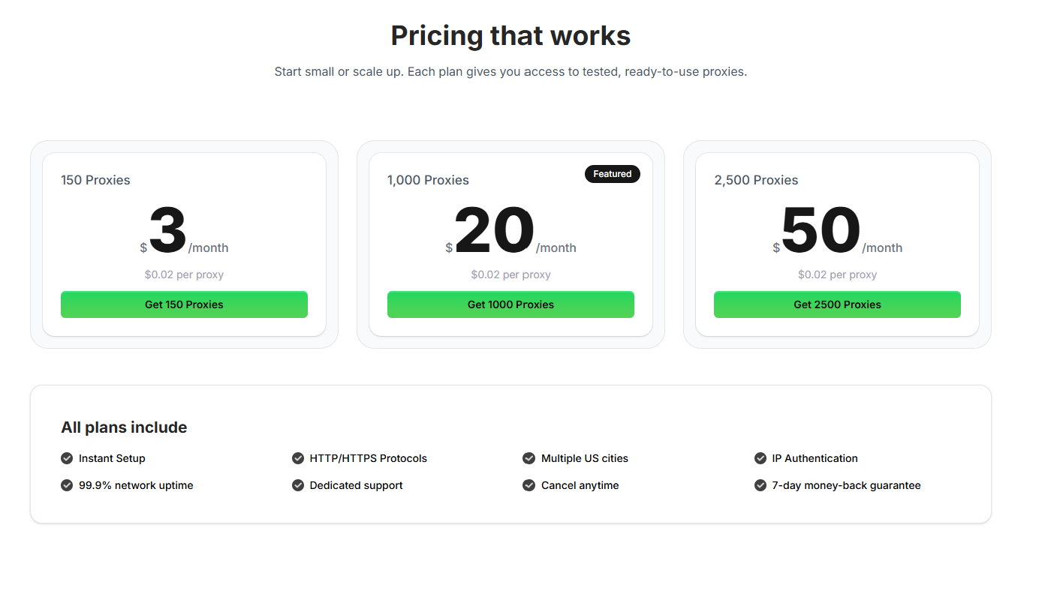
Task: Click the Featured badge on the 1,000 plan
Action: click(612, 174)
